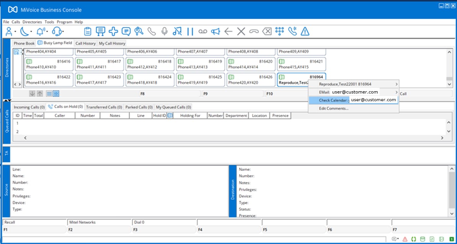This screenshot has width=457, height=244.
Task: Click the notebook checkmark status icon
Action: (441, 239)
